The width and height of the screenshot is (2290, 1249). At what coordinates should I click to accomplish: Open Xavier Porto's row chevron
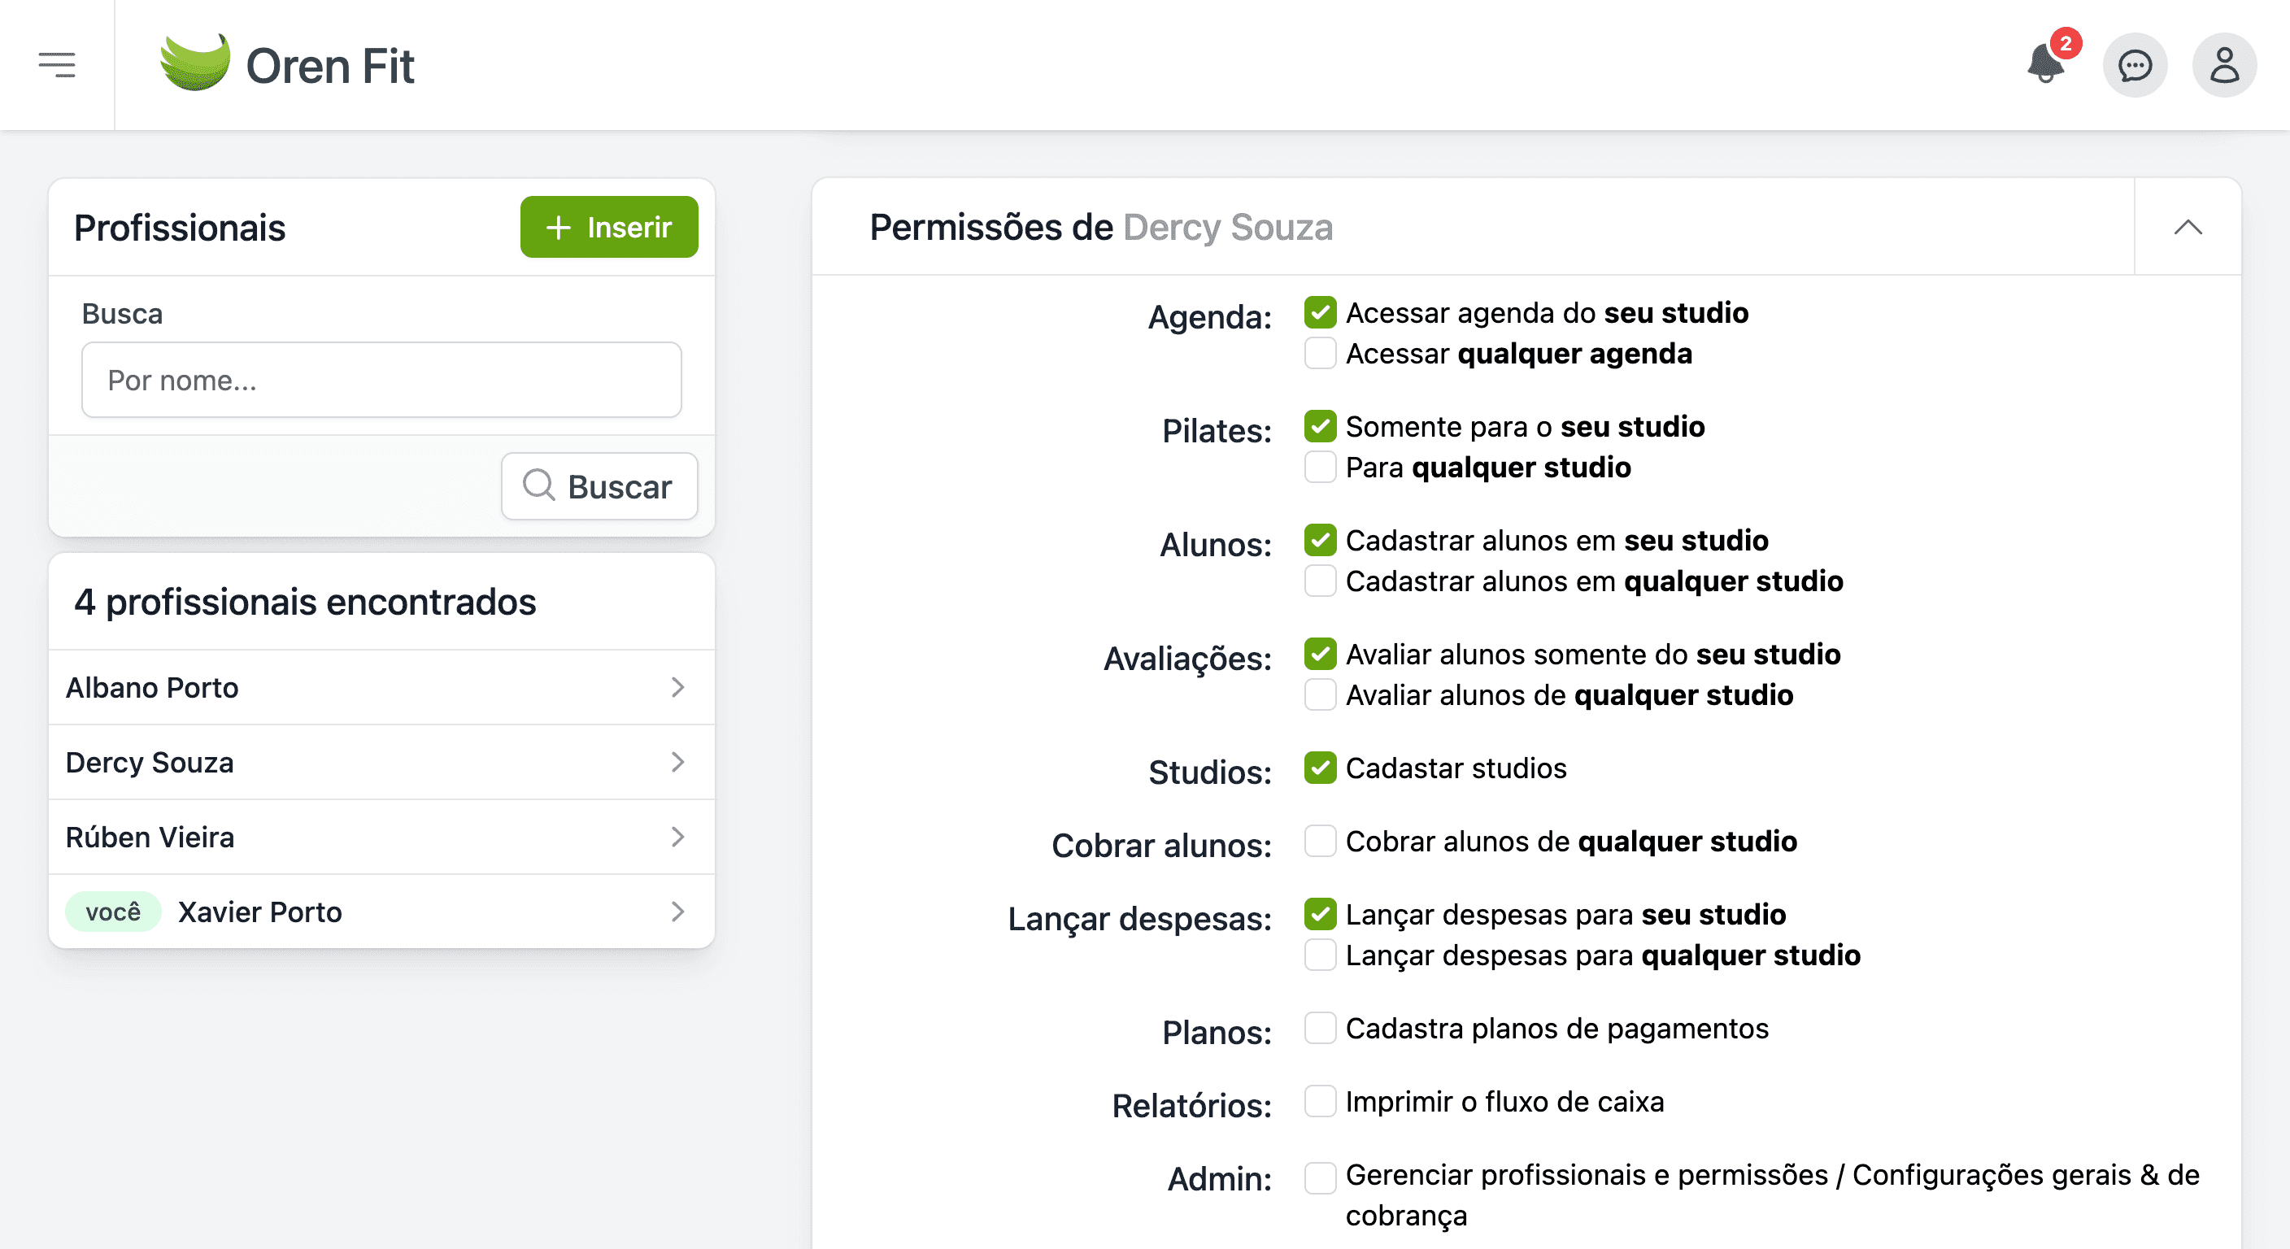pos(677,912)
